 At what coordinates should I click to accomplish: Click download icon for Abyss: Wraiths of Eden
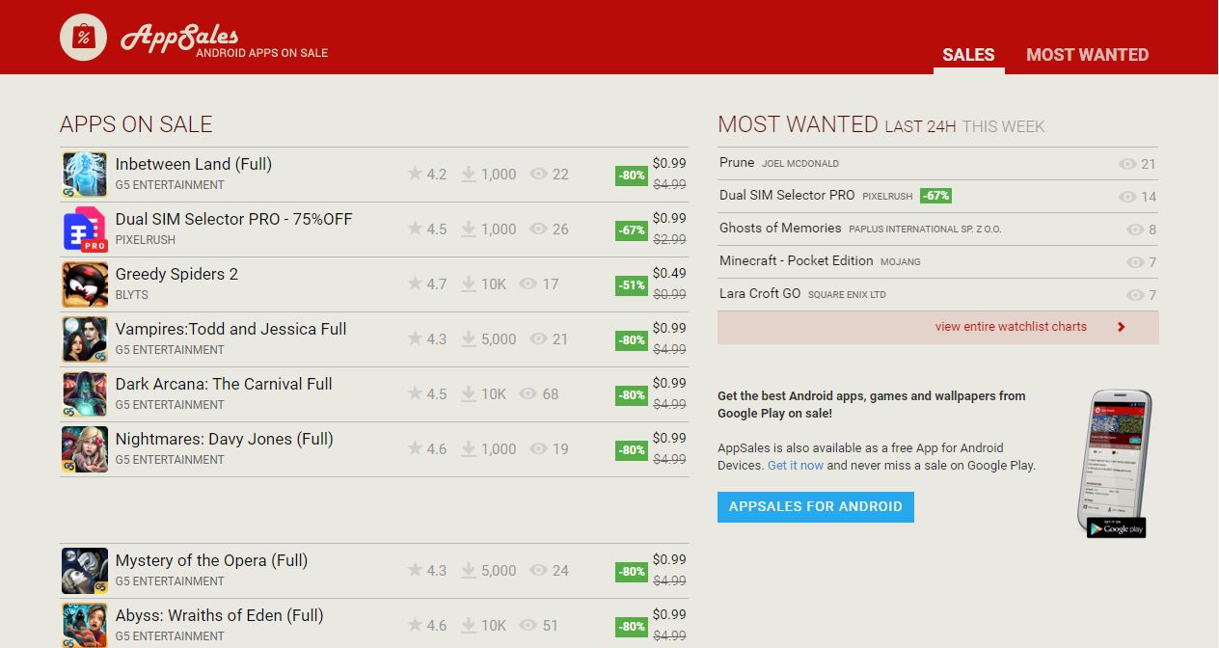tap(469, 625)
